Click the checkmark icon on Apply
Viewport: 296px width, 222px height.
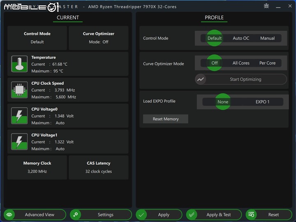point(141,215)
